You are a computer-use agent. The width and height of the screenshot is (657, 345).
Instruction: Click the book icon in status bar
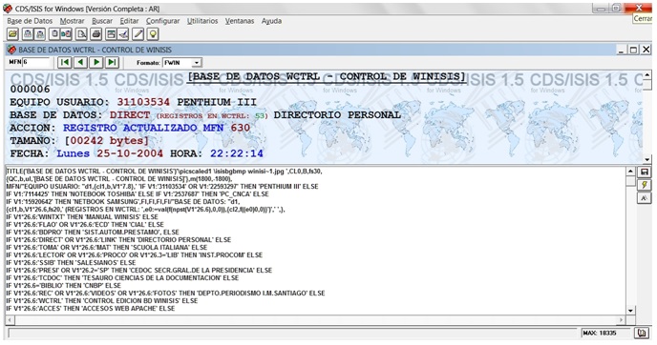tap(641, 333)
